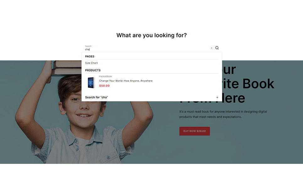Clear the search field with the x icon

(x=211, y=48)
